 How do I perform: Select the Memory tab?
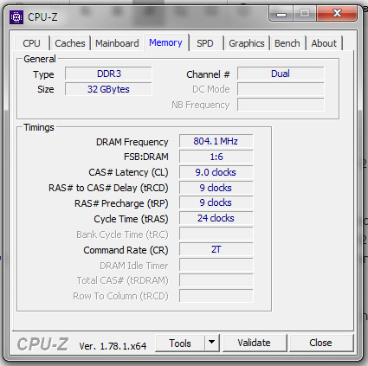165,42
